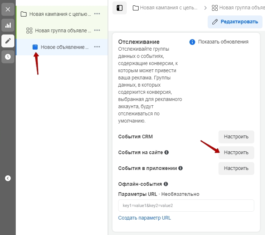This screenshot has height=235, width=265.
Task: Click 'Настроить' next to События на сайте
Action: 236,152
